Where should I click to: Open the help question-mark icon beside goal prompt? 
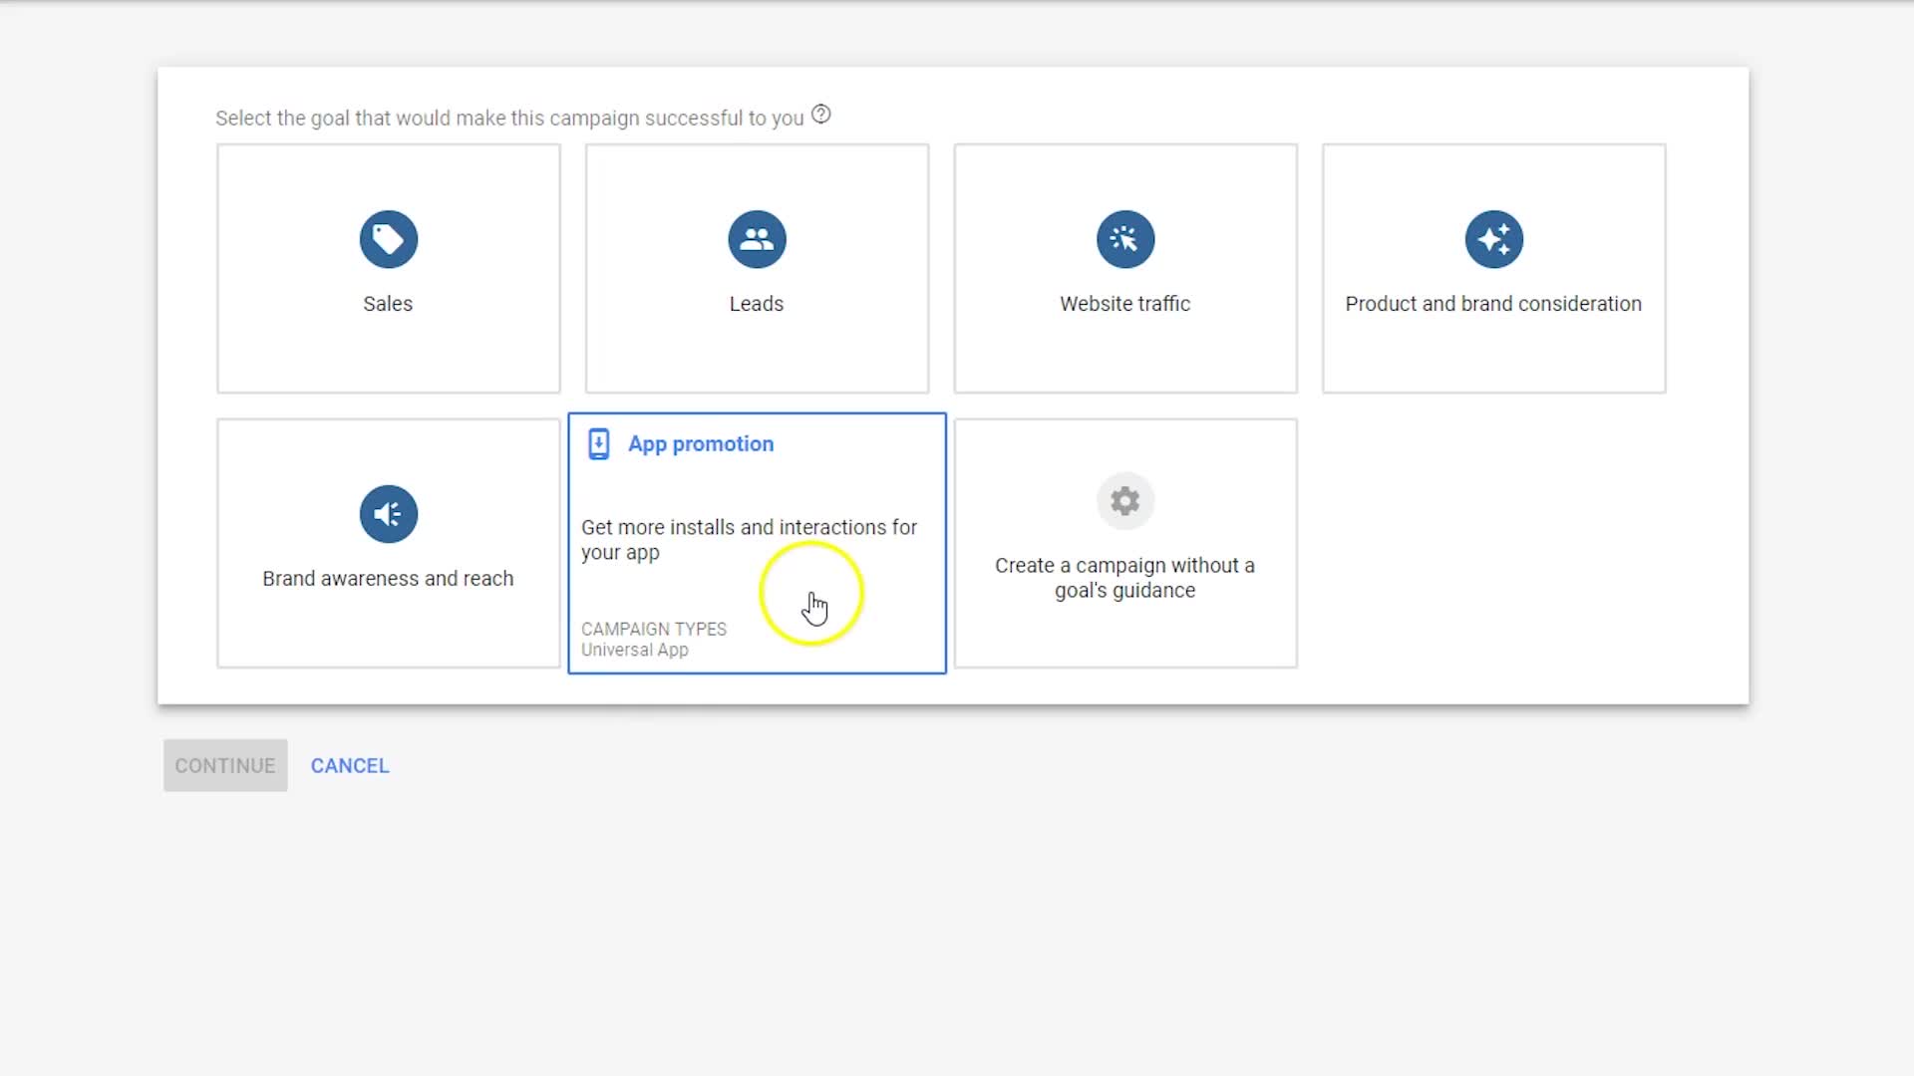(820, 115)
